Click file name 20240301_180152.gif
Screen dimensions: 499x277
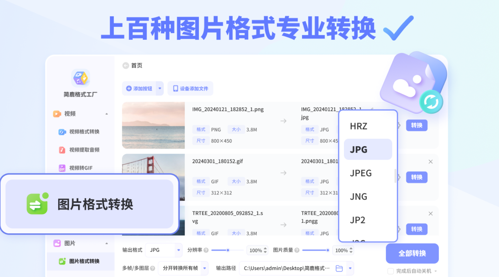point(218,161)
